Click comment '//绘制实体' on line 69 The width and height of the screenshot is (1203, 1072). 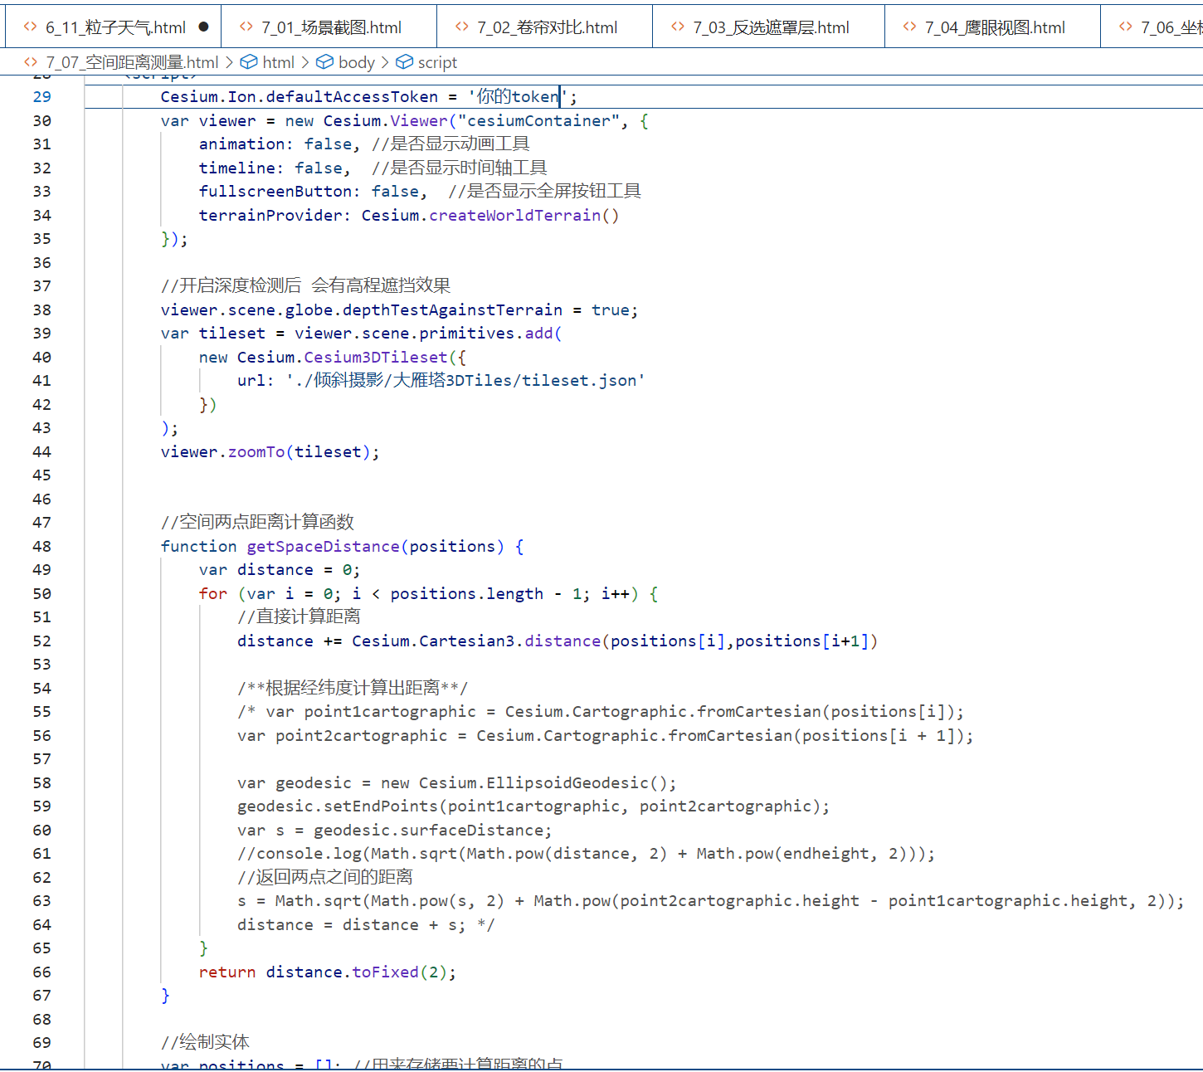pos(205,1042)
